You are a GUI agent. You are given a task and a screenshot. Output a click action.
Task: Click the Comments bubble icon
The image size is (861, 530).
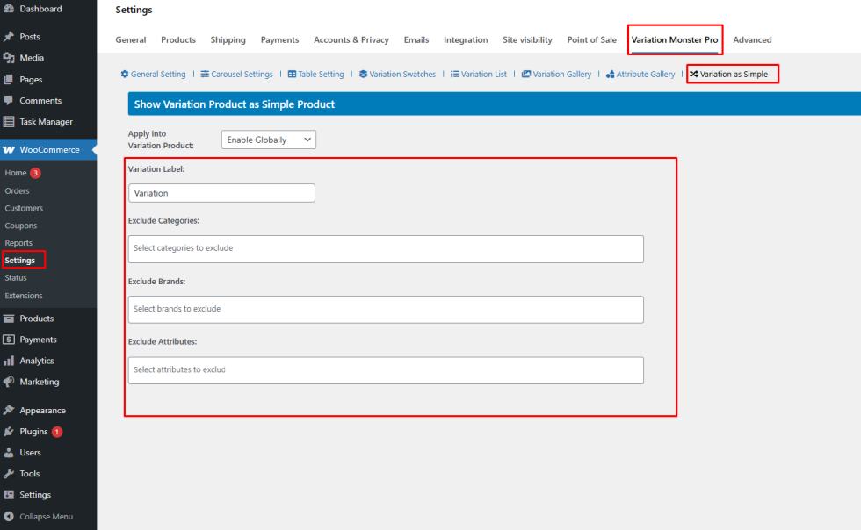[x=8, y=100]
